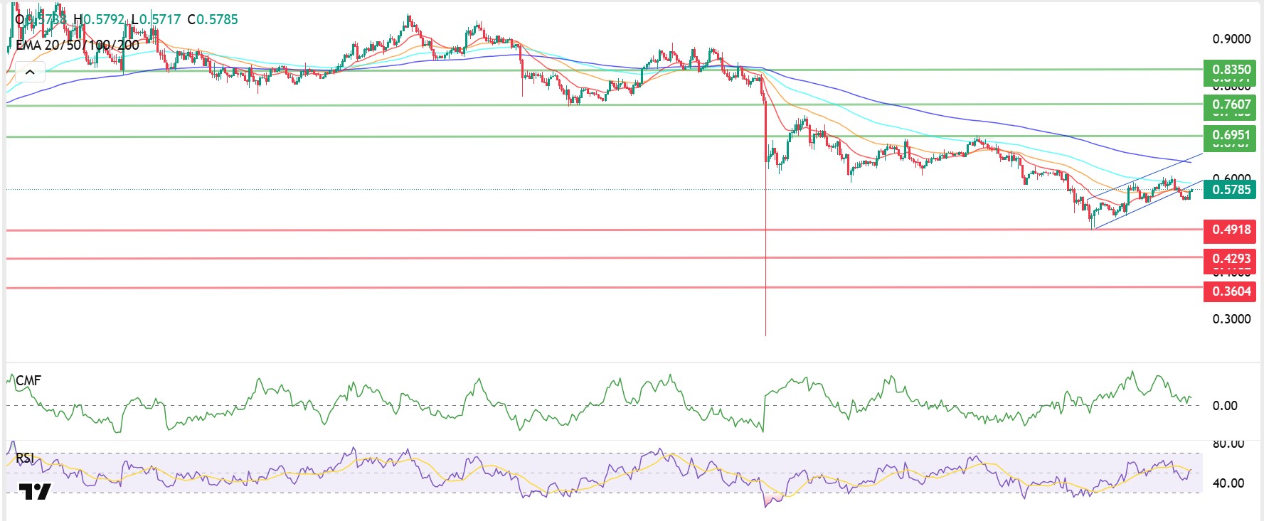Screen dimensions: 1264x521
Task: Click bottom tip of long red candle wick
Action: pyautogui.click(x=765, y=335)
